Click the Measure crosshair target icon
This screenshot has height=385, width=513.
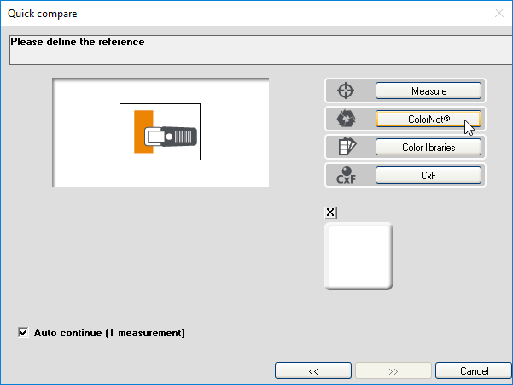click(x=346, y=90)
